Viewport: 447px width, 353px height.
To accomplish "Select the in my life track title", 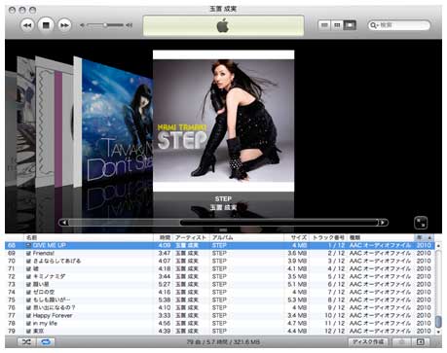I will (45, 323).
